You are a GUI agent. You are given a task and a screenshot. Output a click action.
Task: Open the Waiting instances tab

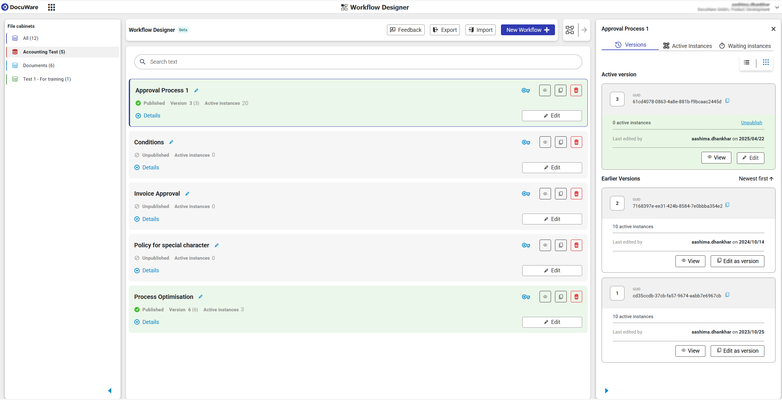(745, 46)
